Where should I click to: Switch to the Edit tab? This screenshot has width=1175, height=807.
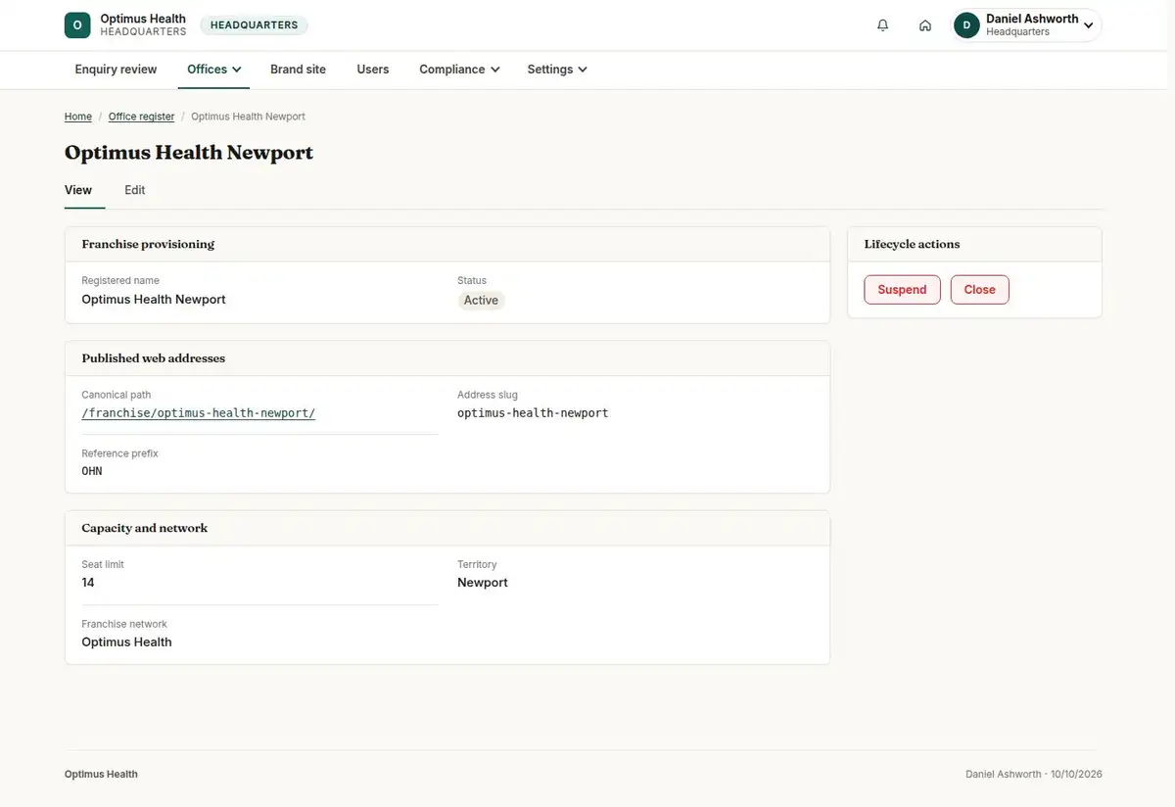coord(135,190)
